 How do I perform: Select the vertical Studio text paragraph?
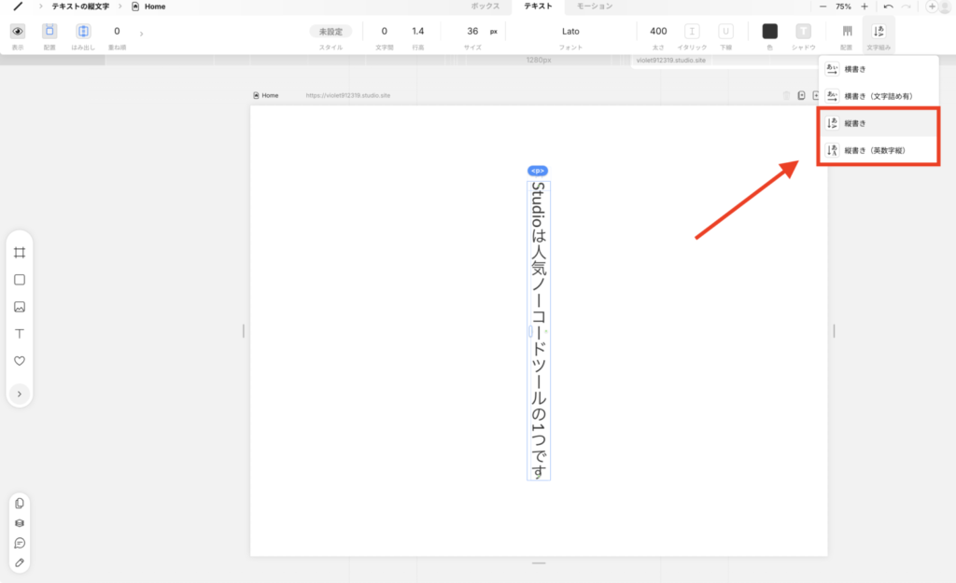(x=539, y=331)
